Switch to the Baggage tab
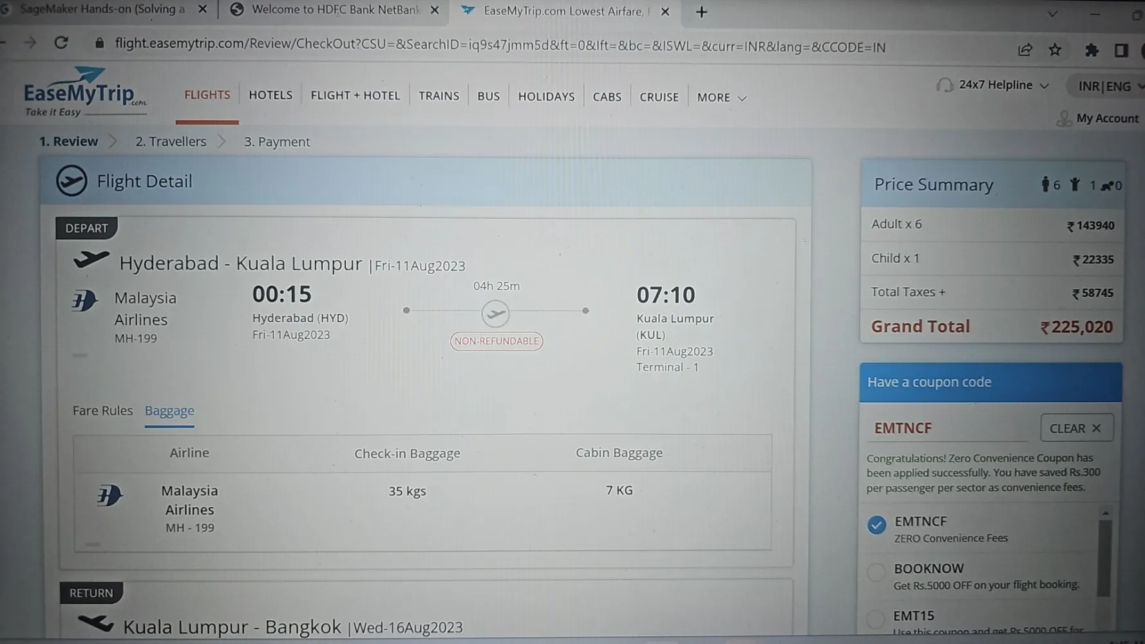The width and height of the screenshot is (1145, 644). [x=169, y=410]
